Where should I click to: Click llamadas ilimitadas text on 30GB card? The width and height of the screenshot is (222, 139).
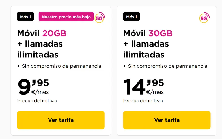pyautogui.click(x=146, y=49)
